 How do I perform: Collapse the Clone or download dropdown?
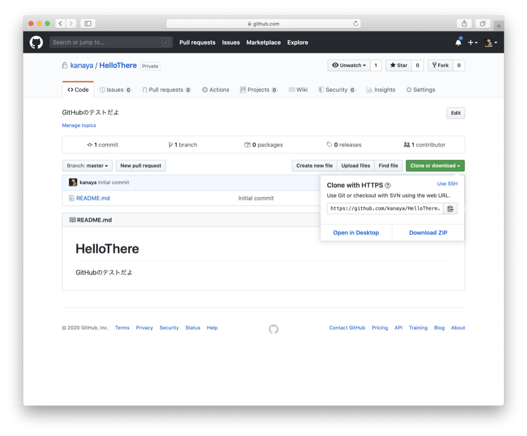click(435, 166)
